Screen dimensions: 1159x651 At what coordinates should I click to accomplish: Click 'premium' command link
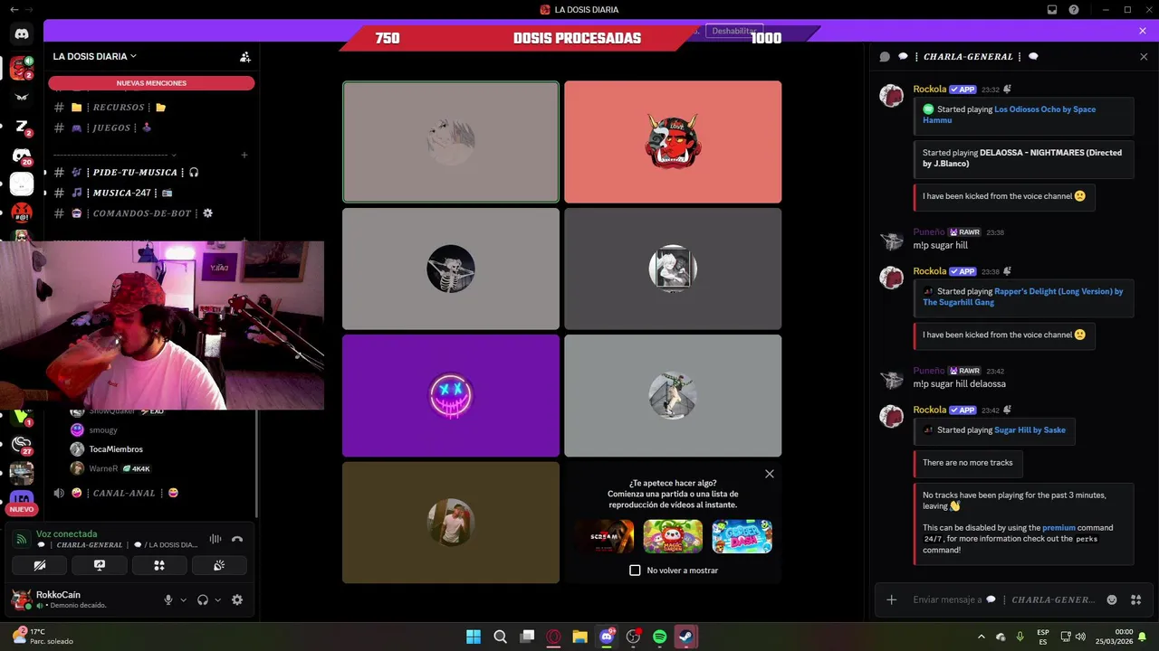[x=1058, y=528]
